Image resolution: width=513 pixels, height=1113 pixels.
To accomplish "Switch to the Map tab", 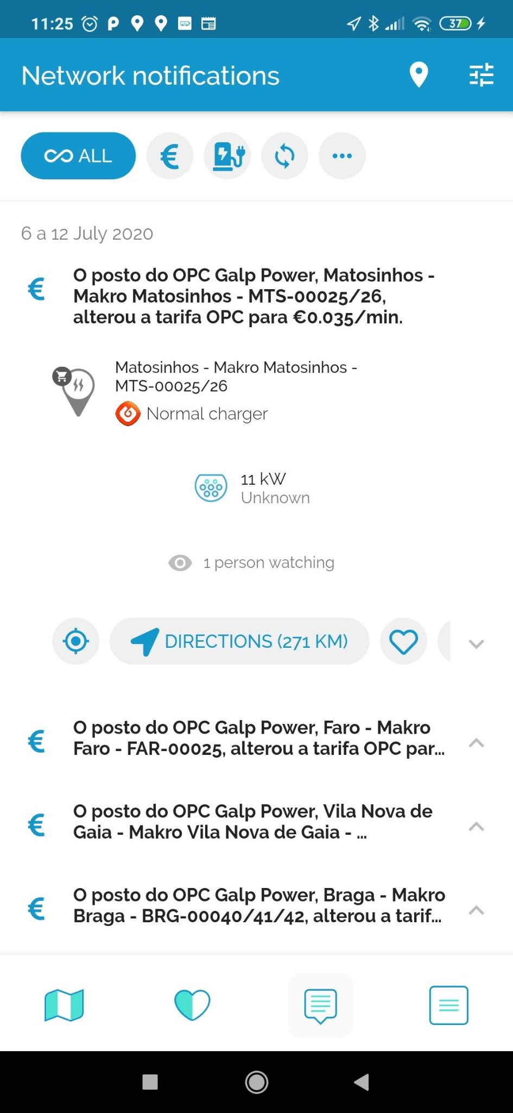I will coord(64,1005).
